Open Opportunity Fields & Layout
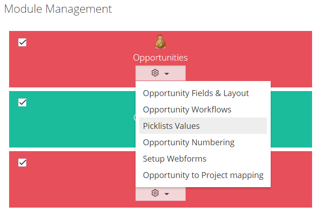The height and width of the screenshot is (209, 318). point(196,93)
